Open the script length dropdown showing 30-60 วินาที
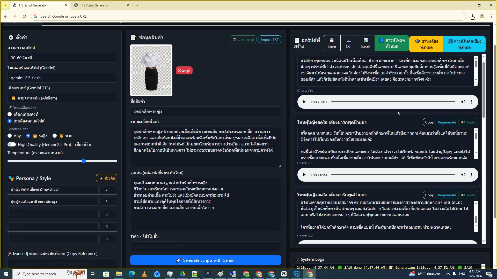The width and height of the screenshot is (497, 279). point(62,57)
